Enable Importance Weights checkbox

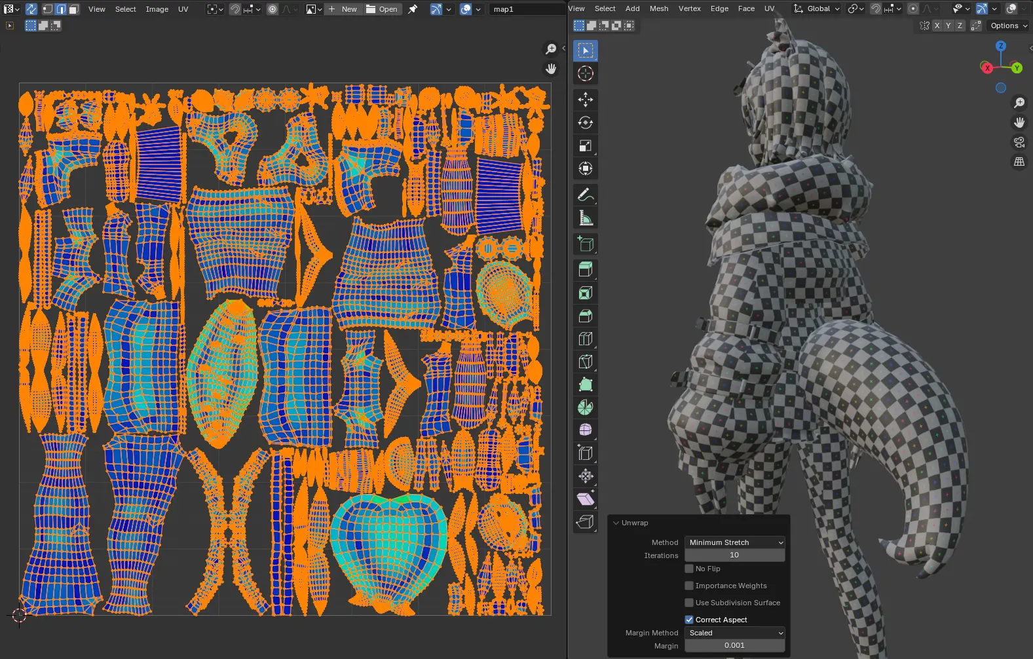689,586
